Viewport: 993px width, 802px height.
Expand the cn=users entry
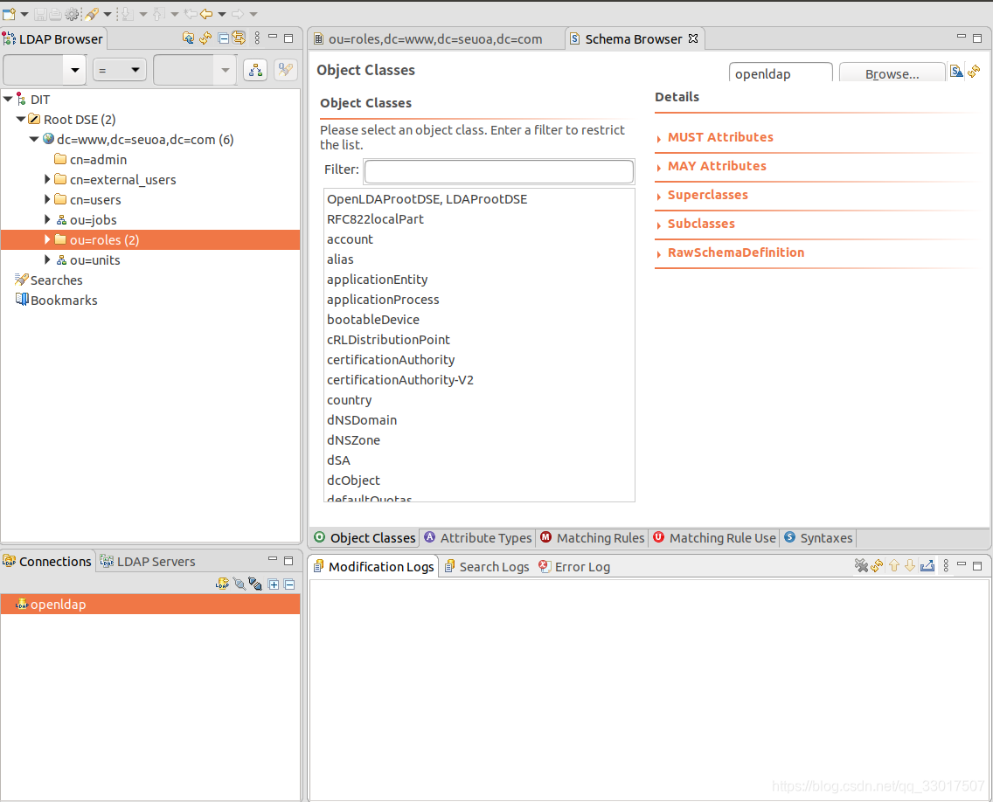47,199
